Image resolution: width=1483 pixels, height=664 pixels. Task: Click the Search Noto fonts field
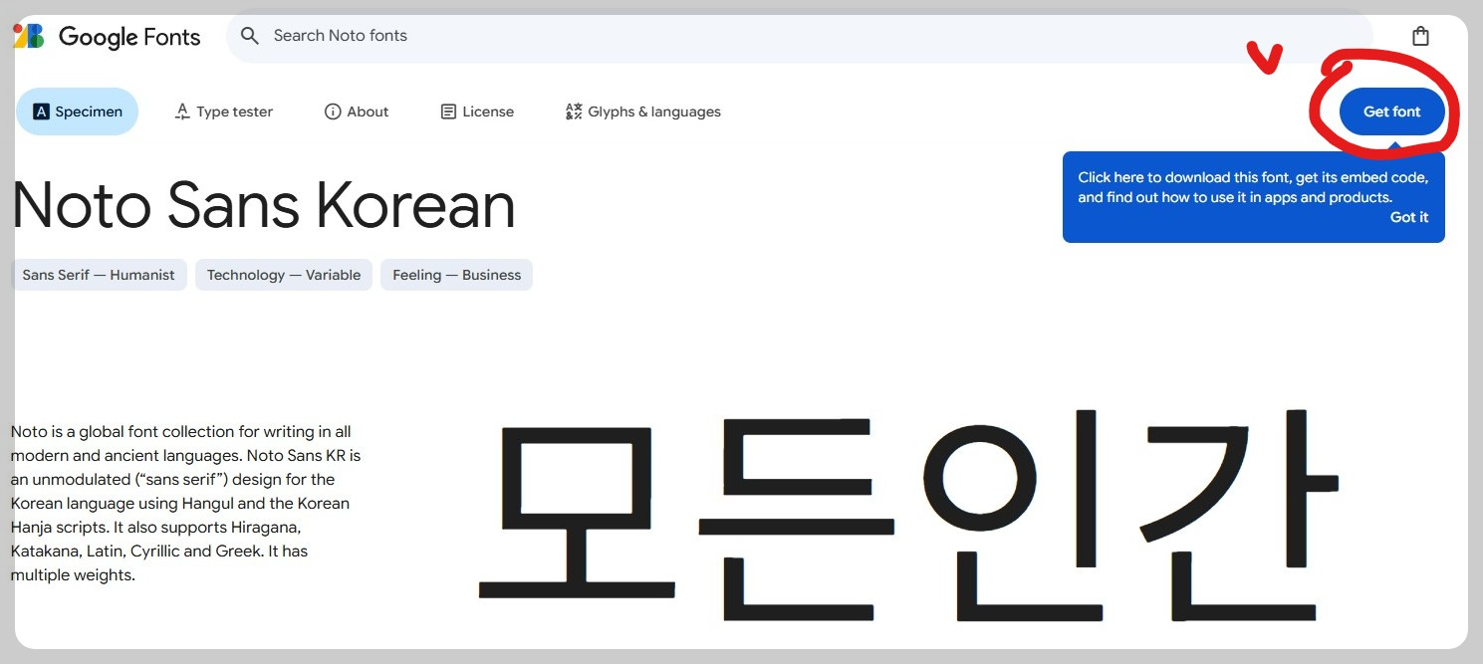pos(799,36)
